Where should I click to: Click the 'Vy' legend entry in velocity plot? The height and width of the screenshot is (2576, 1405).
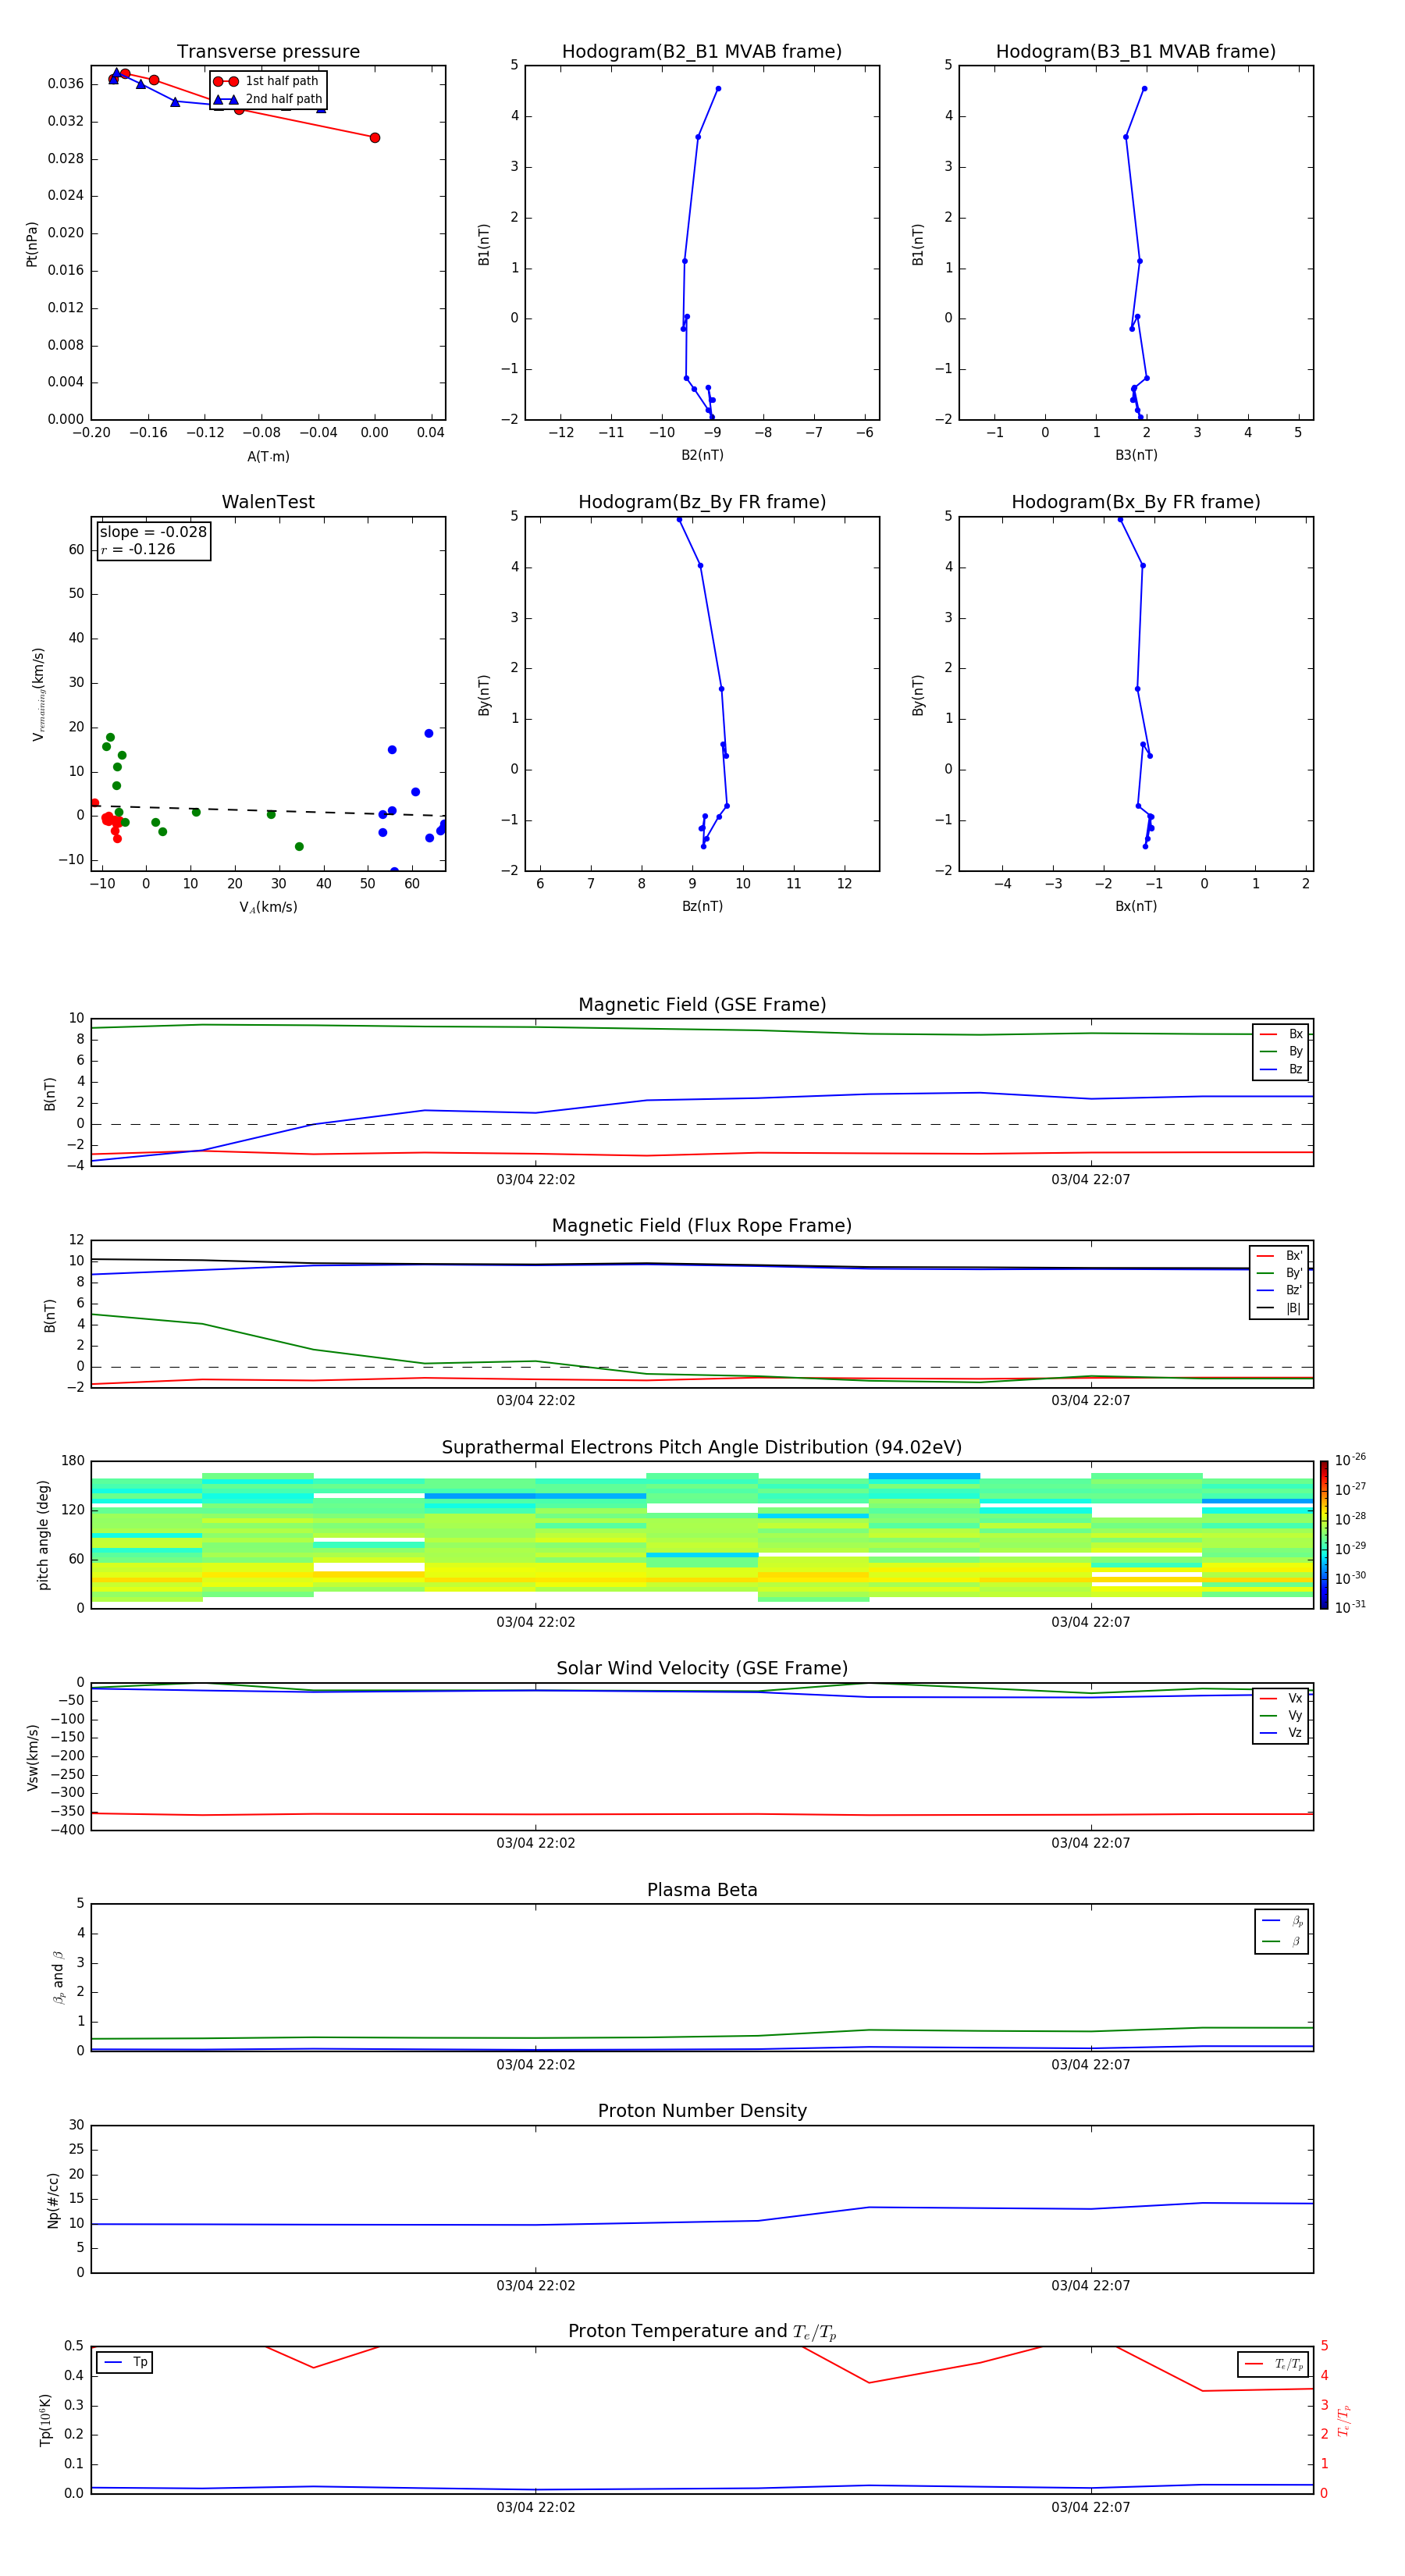(x=1281, y=1715)
